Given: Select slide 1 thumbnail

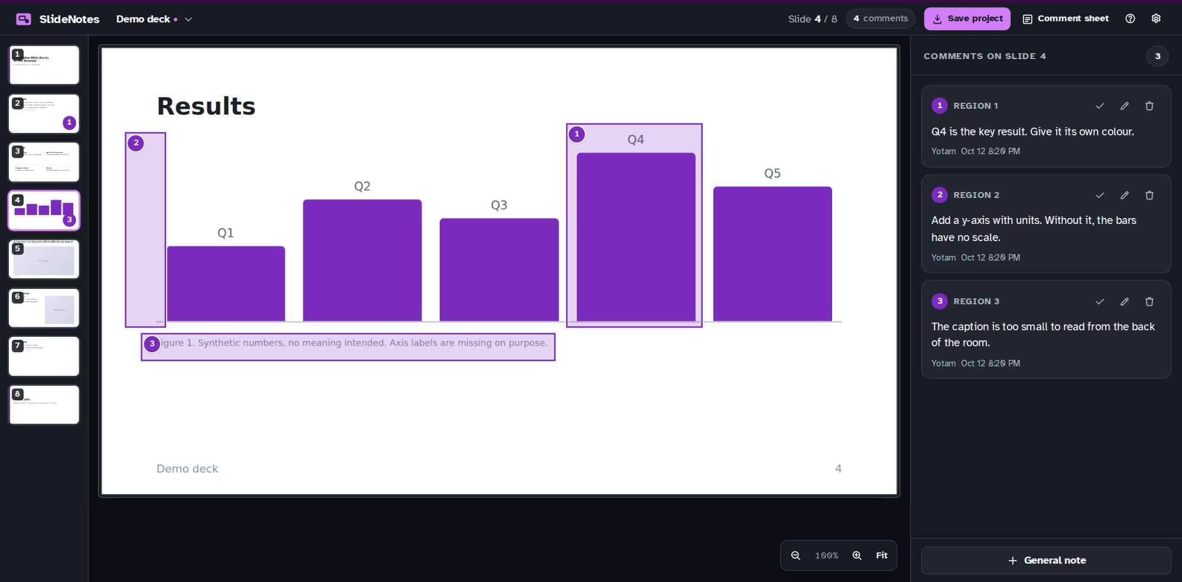Looking at the screenshot, I should [44, 65].
